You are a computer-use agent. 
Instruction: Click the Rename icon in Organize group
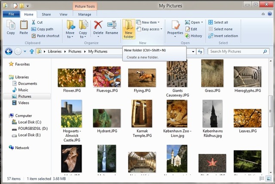[112, 28]
